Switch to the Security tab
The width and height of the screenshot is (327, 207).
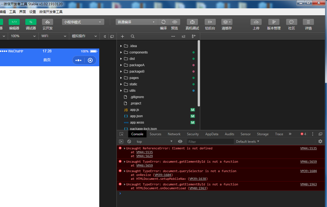pyautogui.click(x=193, y=134)
